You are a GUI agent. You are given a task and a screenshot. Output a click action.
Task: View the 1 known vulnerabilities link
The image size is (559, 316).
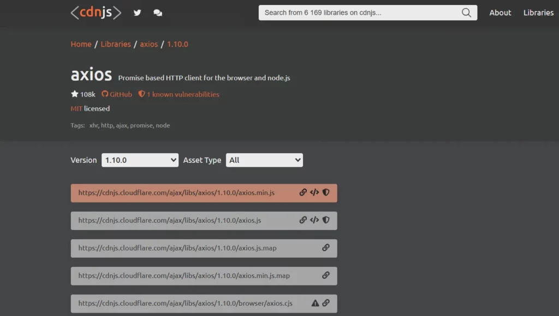pos(179,94)
